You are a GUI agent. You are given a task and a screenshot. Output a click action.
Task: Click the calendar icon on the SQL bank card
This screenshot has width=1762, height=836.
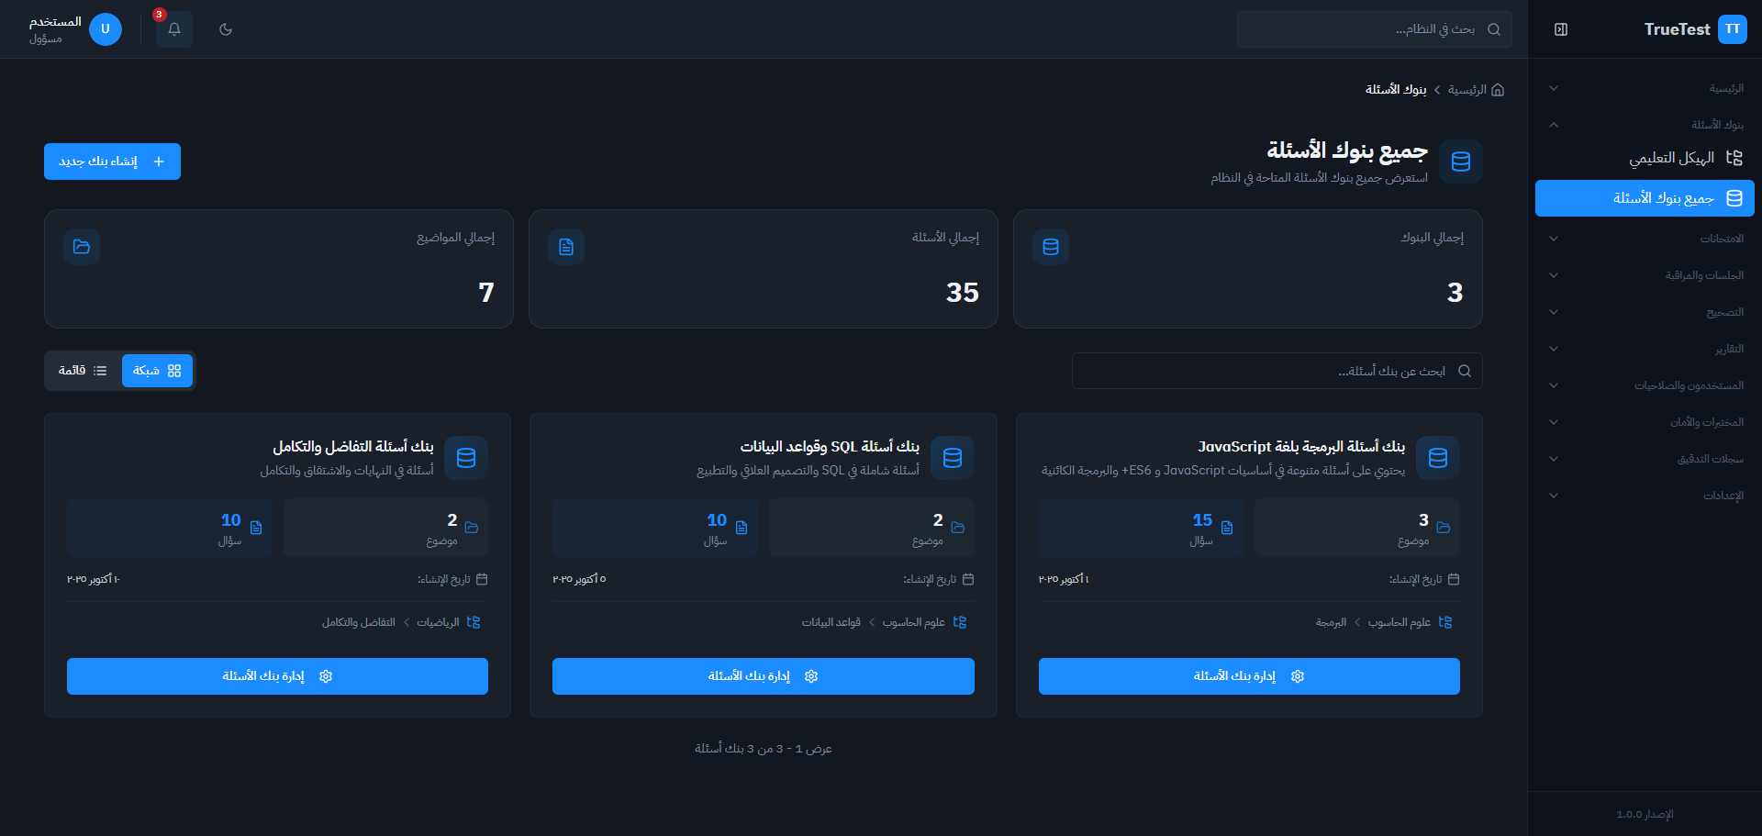[x=970, y=579]
